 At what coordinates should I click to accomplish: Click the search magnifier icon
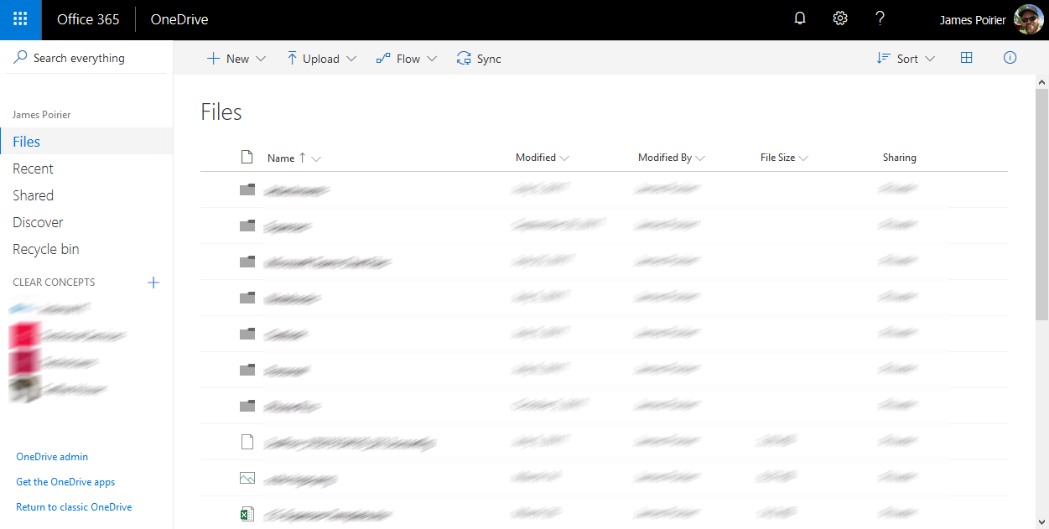click(x=21, y=57)
